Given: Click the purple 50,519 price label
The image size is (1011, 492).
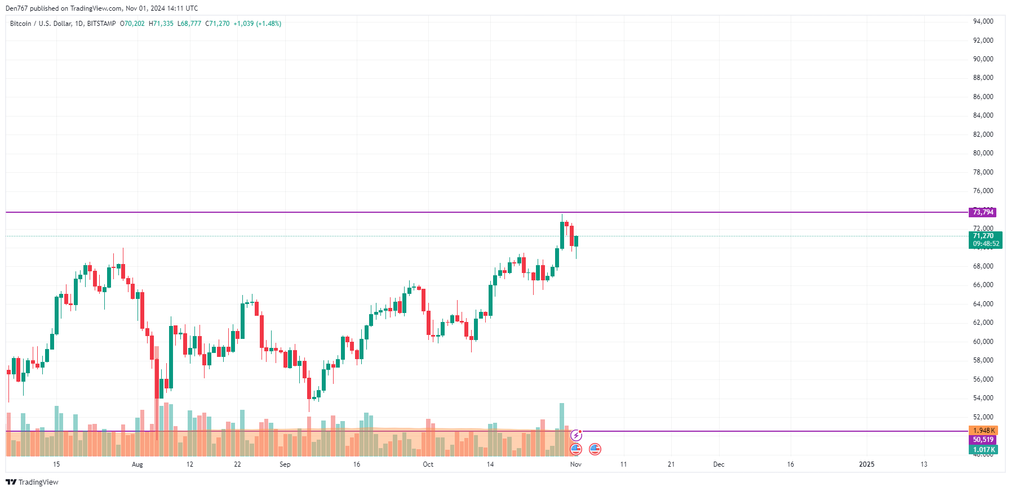Looking at the screenshot, I should tap(983, 440).
